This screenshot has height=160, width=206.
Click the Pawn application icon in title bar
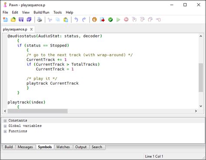5,5
